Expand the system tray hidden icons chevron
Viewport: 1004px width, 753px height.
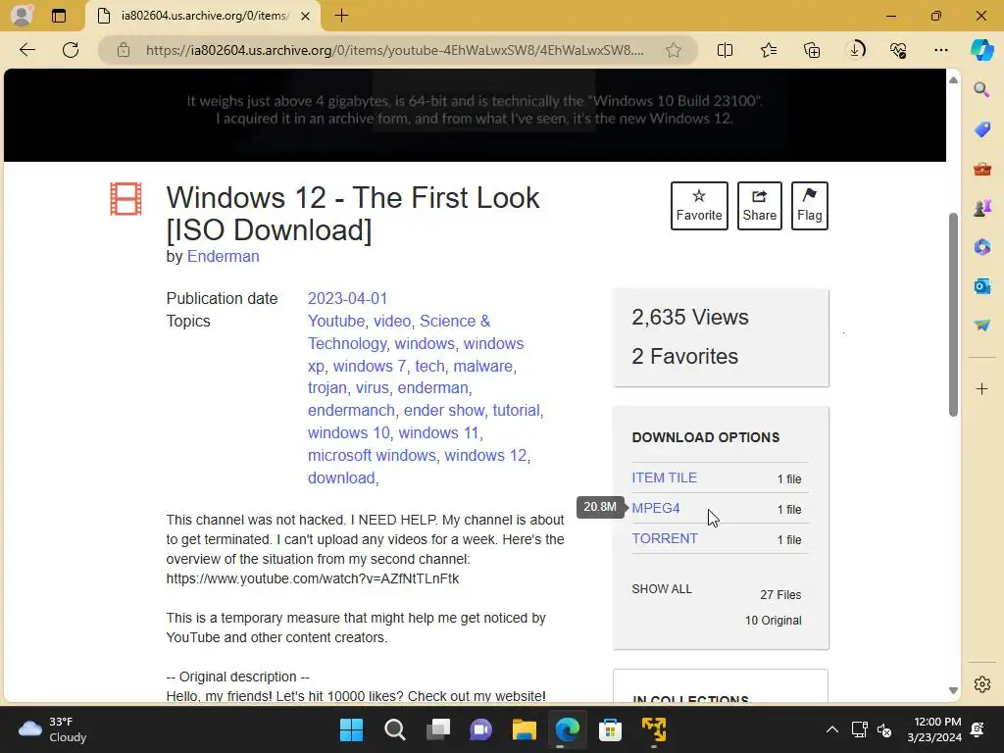coord(831,729)
